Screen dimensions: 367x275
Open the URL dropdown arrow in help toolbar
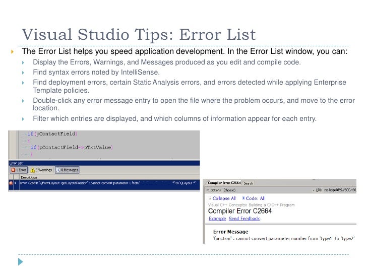tap(314, 190)
